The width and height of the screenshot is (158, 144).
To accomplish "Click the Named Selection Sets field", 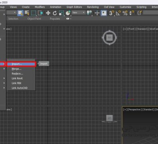I will [150, 12].
